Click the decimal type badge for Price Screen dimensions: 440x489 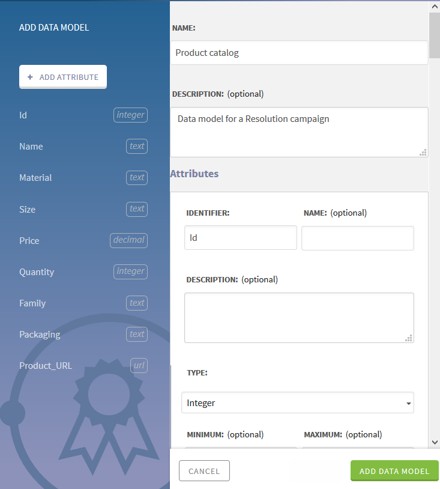pyautogui.click(x=128, y=240)
